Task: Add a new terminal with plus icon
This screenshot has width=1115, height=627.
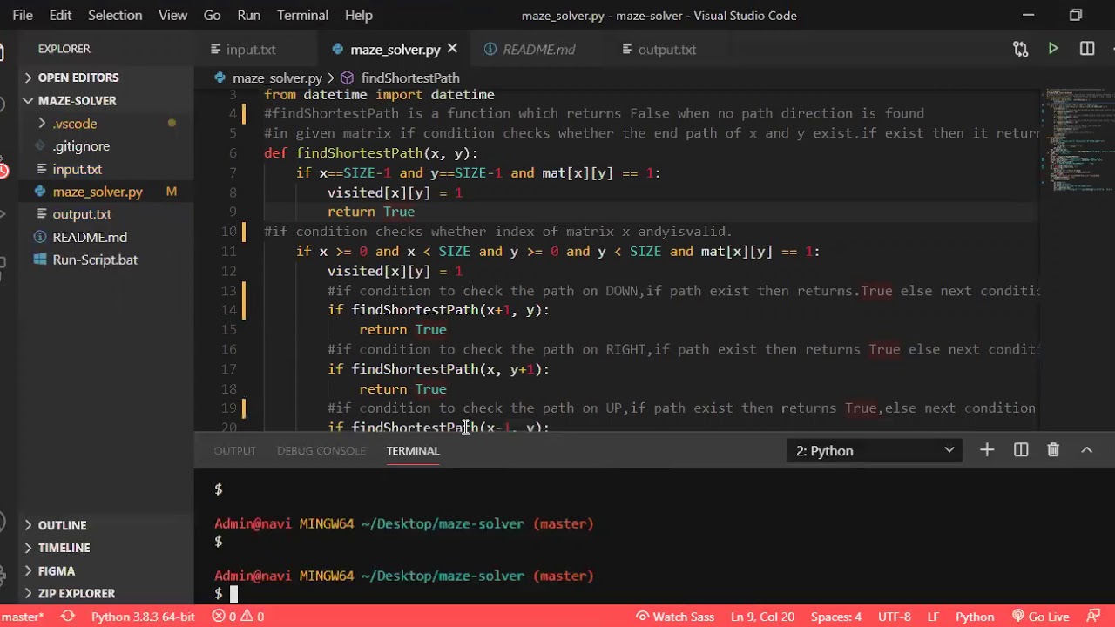Action: point(987,450)
